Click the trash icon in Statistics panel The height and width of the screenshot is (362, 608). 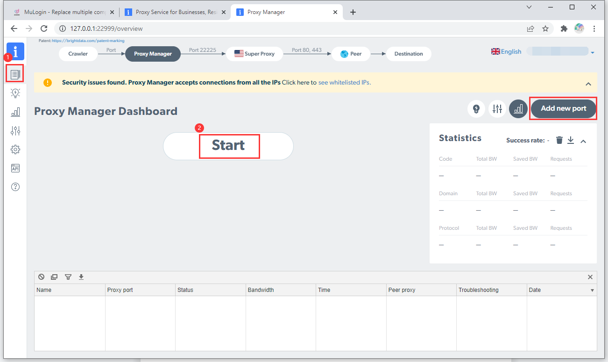click(559, 140)
